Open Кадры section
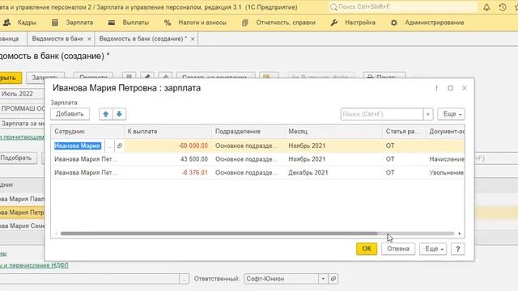Screen dimensions: 518x291 [20, 23]
